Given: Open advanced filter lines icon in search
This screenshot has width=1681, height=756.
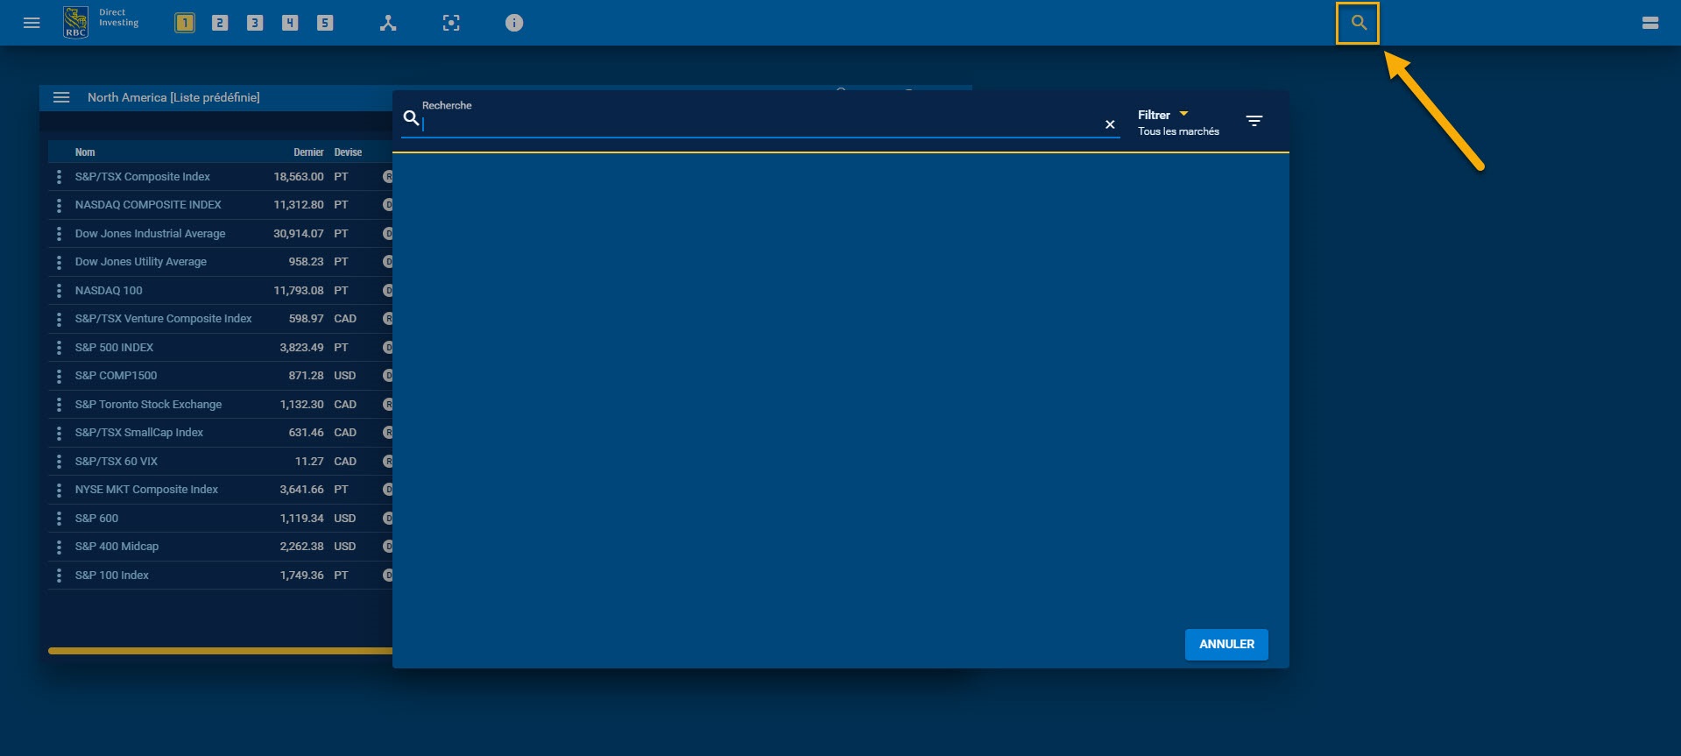Looking at the screenshot, I should (x=1254, y=121).
